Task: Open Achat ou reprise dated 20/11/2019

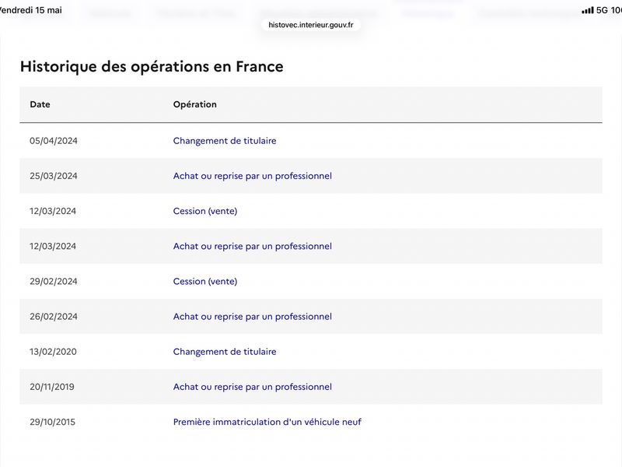Action: click(252, 387)
